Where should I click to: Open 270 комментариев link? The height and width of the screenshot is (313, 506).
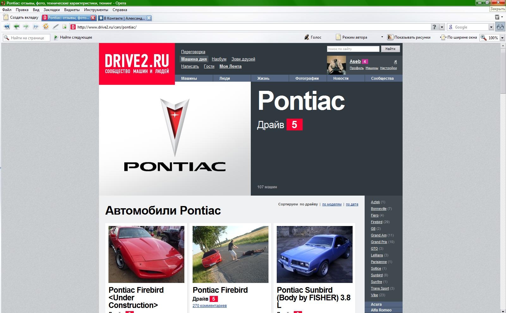pos(209,306)
